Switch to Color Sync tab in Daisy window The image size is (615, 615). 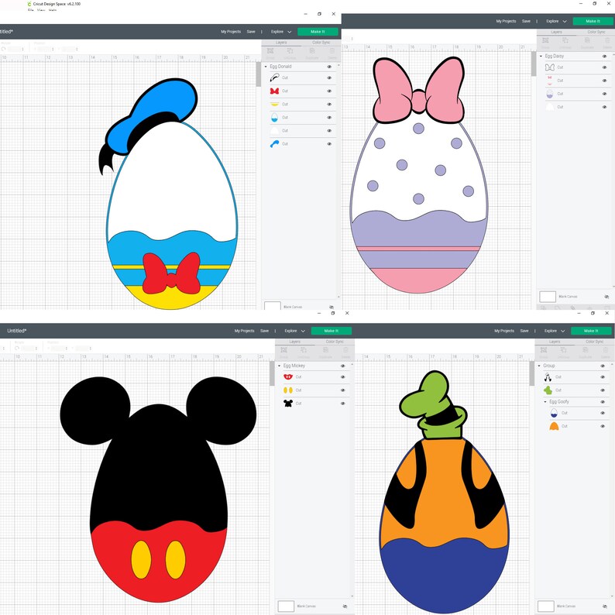tap(596, 32)
